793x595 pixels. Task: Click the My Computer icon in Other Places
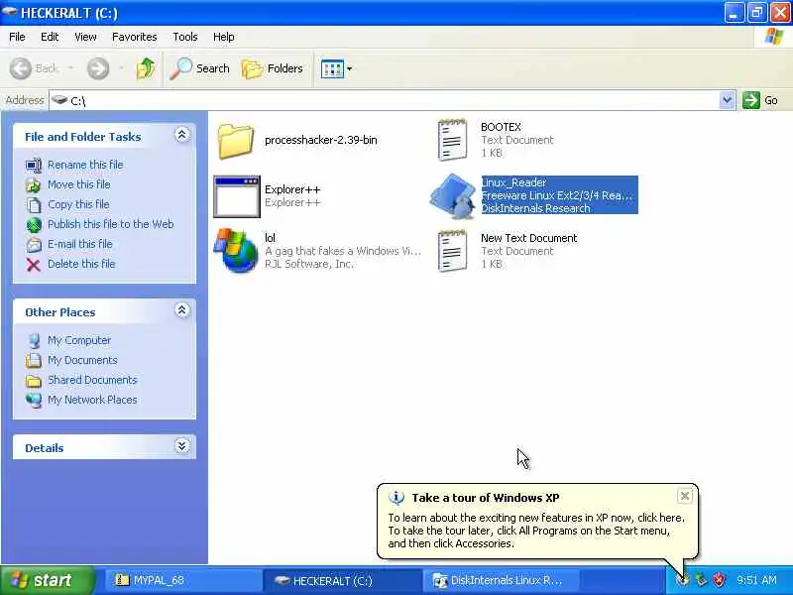click(x=34, y=340)
